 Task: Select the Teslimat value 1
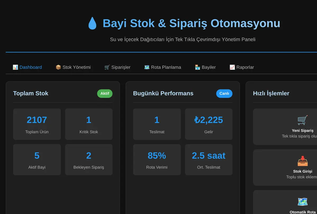157,120
